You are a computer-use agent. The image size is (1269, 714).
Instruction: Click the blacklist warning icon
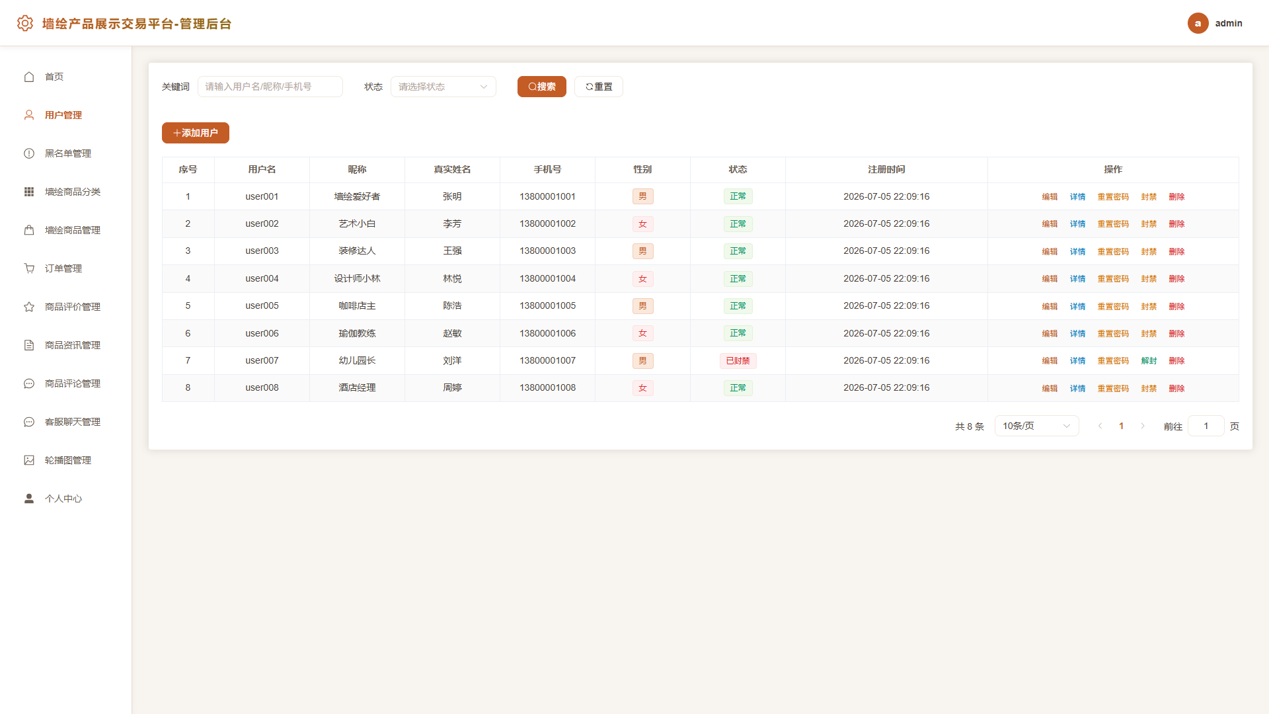(29, 153)
